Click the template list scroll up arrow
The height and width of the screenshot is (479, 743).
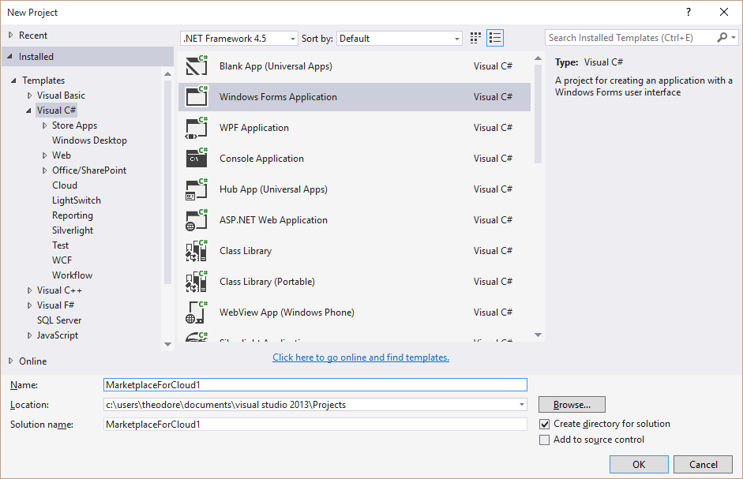coord(538,58)
